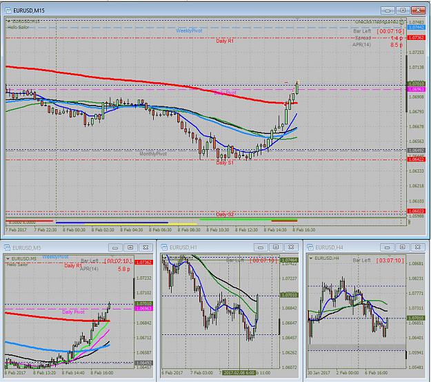
Task: Click the magenta 1.06963 price tag in M15
Action: 417,90
